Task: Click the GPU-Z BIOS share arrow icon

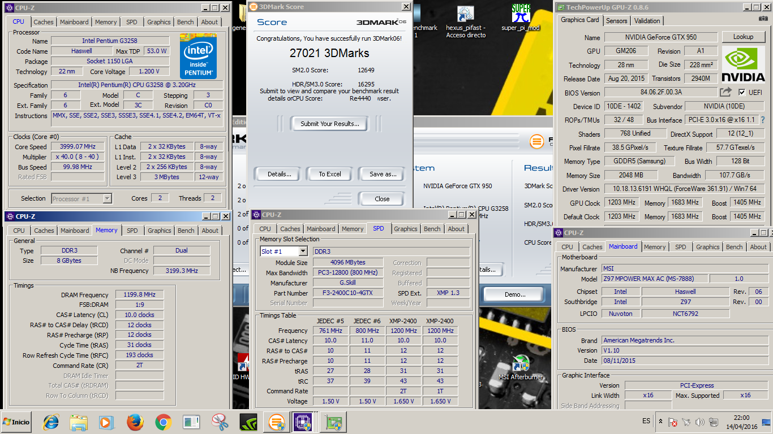Action: pyautogui.click(x=725, y=92)
